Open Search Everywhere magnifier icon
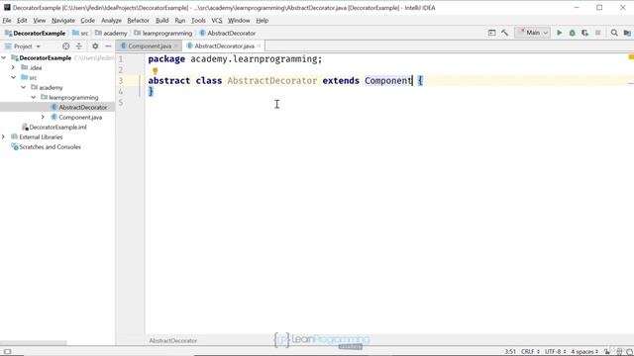634x356 pixels. (614, 33)
